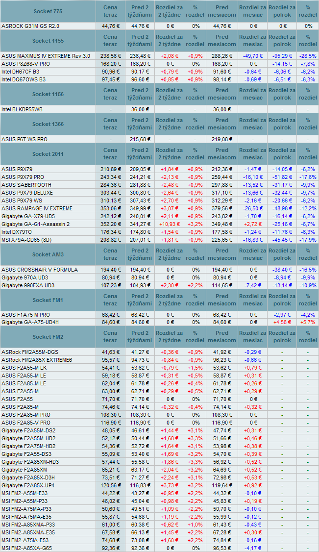This screenshot has height=552, width=319.
Task: Click the Gigabyte F2A75M-HD2 name
Action: (x=28, y=447)
